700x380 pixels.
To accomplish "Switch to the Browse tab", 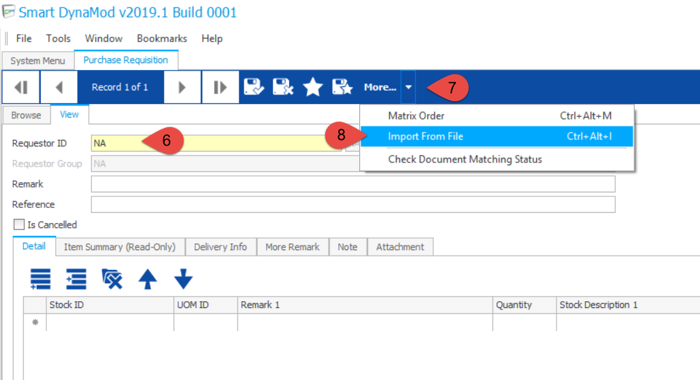I will click(x=26, y=115).
